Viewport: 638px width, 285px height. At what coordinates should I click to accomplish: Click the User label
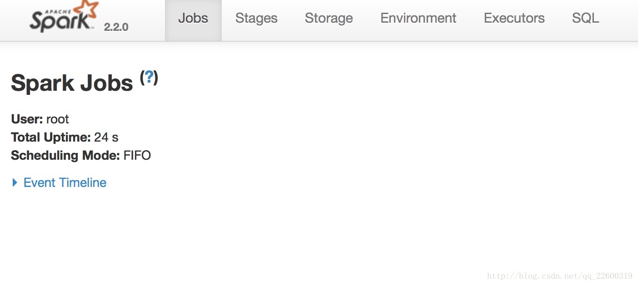click(x=27, y=119)
